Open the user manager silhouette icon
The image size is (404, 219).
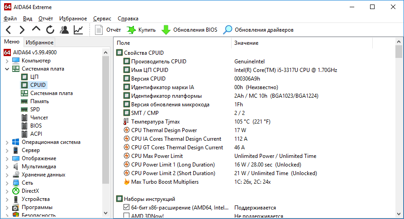pyautogui.click(x=64, y=30)
